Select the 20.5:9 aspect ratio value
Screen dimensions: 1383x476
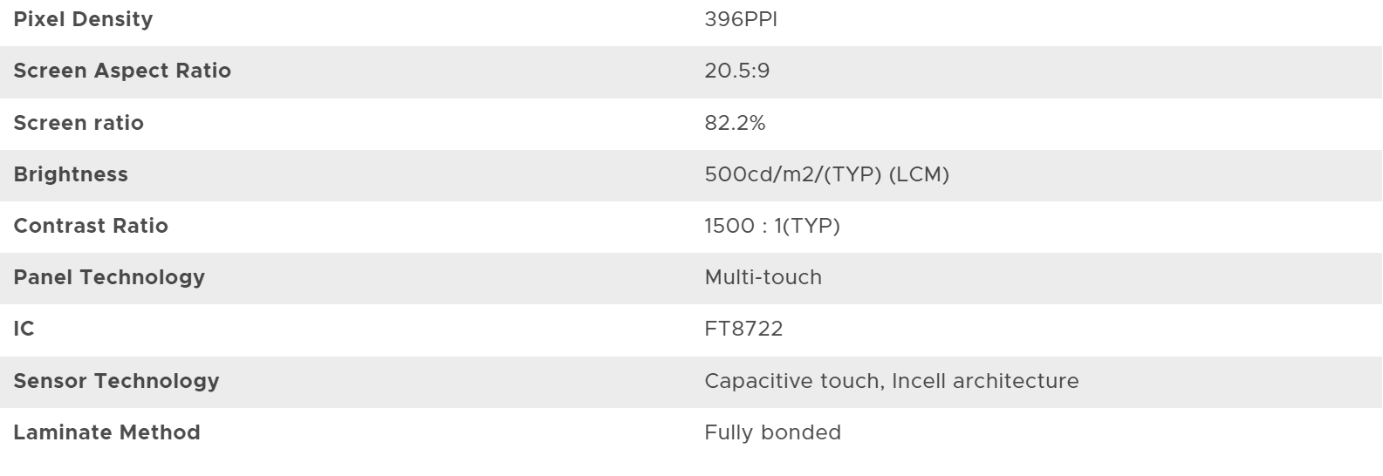tap(737, 71)
